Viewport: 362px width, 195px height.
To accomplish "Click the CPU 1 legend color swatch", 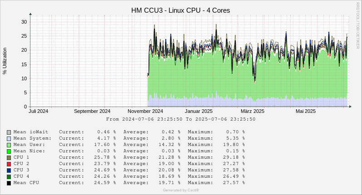I will 9,158.
